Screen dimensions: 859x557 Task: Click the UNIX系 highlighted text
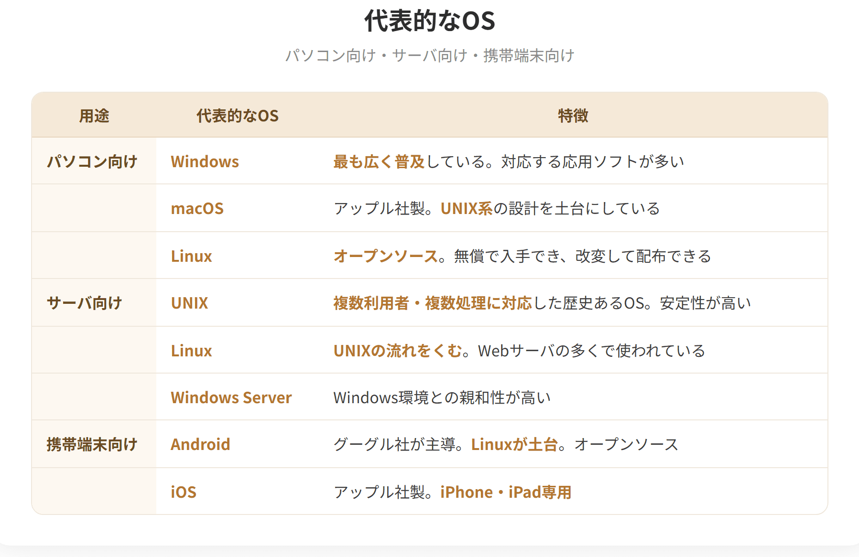[x=467, y=208]
